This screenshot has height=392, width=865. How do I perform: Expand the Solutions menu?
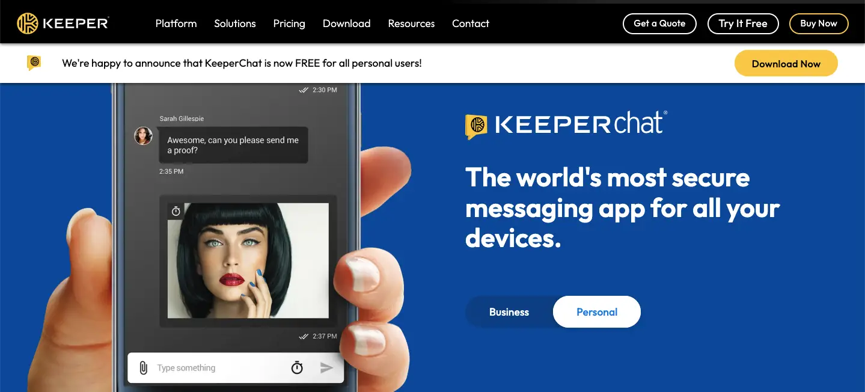tap(235, 23)
